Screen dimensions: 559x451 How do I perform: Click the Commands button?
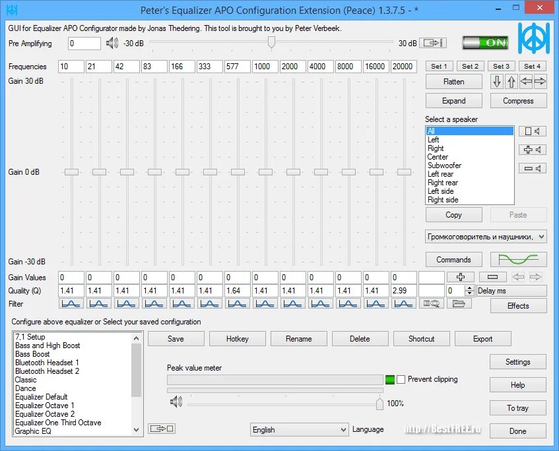tap(453, 260)
